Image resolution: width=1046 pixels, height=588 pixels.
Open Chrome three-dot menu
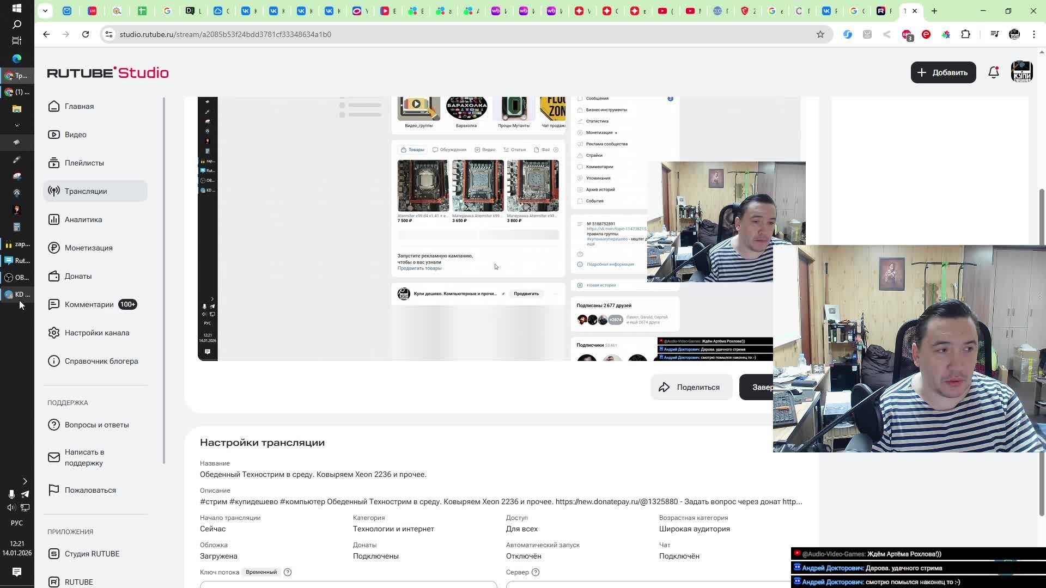click(x=1033, y=34)
